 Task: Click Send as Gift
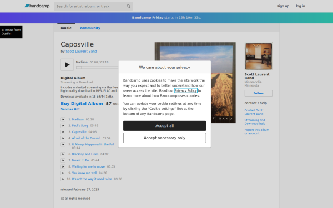point(70,109)
